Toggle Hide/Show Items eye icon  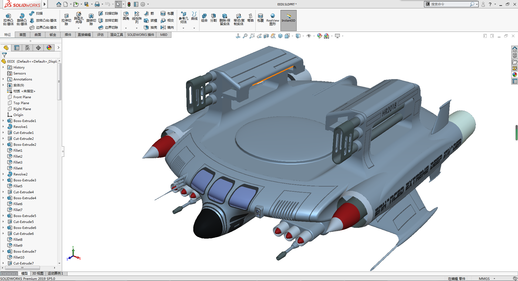309,36
